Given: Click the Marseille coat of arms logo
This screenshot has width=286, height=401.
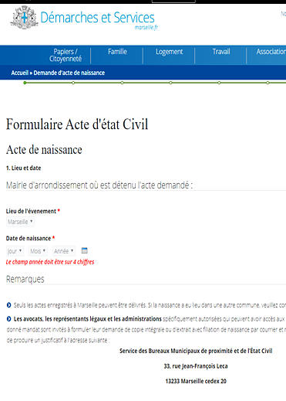Looking at the screenshot, I should tap(24, 17).
